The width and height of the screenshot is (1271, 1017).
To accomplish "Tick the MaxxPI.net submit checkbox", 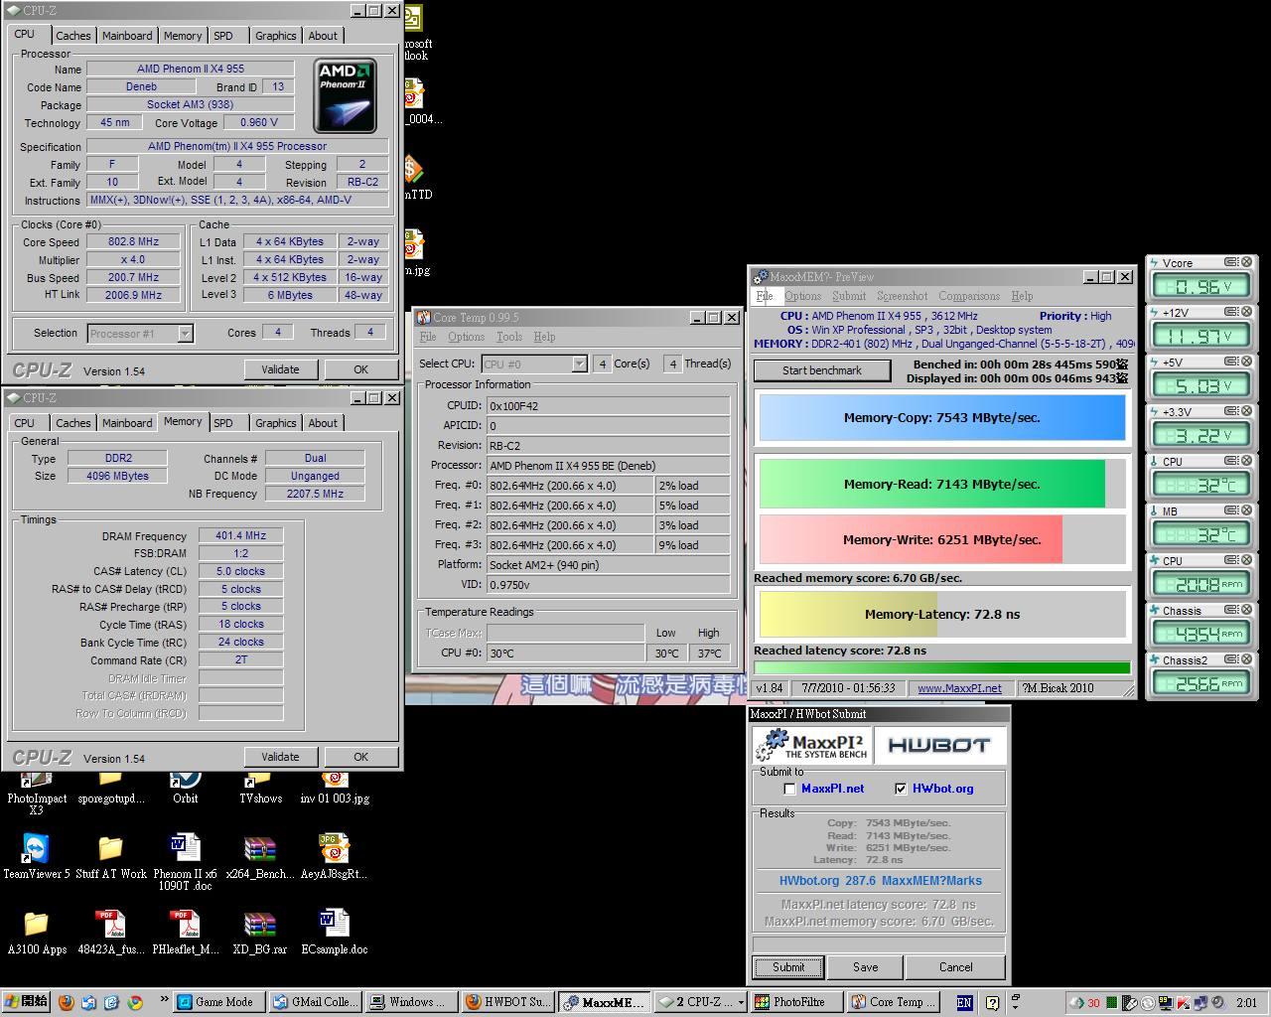I will coord(789,789).
